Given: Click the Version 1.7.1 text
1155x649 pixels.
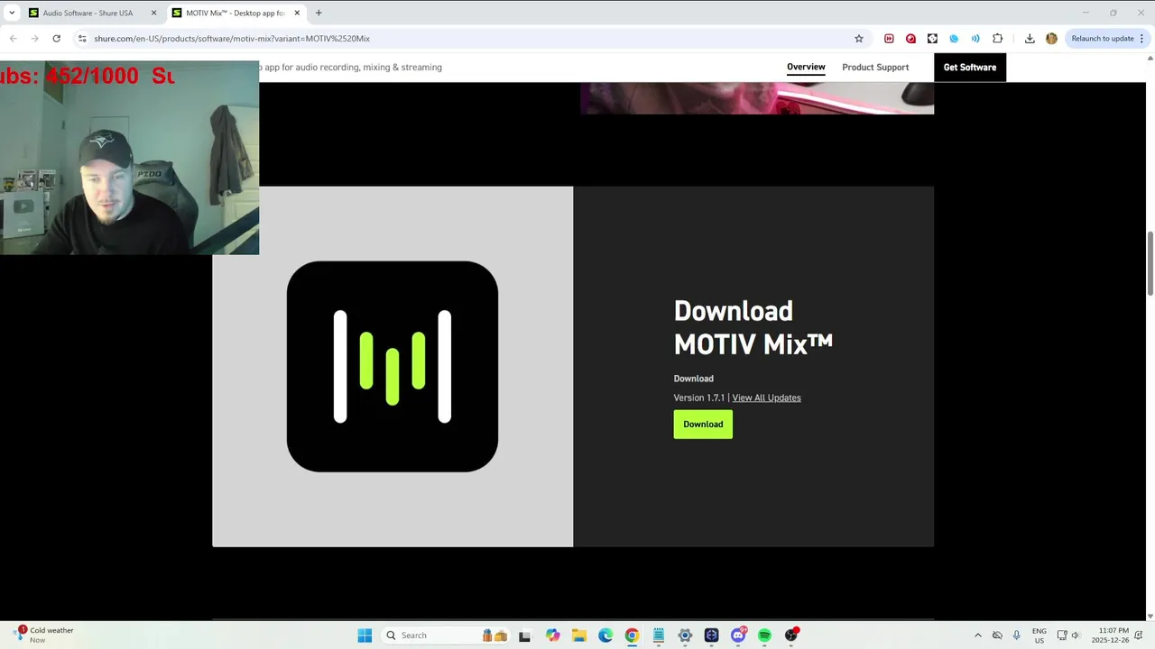Looking at the screenshot, I should 699,398.
